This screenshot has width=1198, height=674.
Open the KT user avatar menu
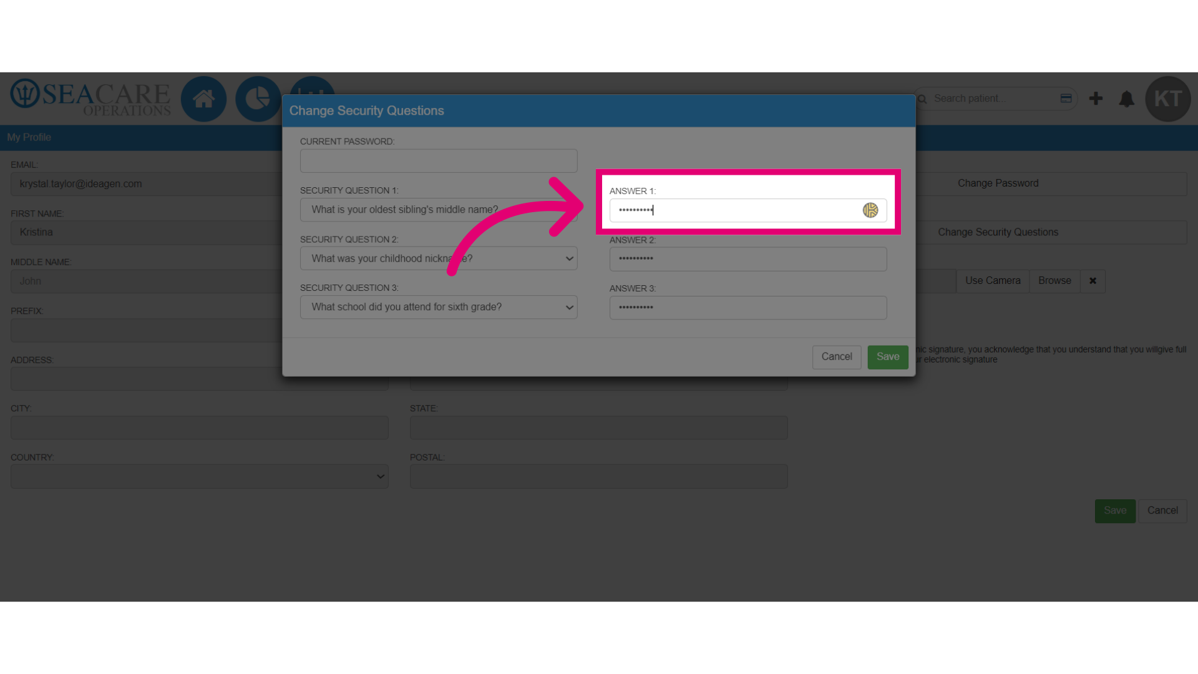tap(1168, 99)
